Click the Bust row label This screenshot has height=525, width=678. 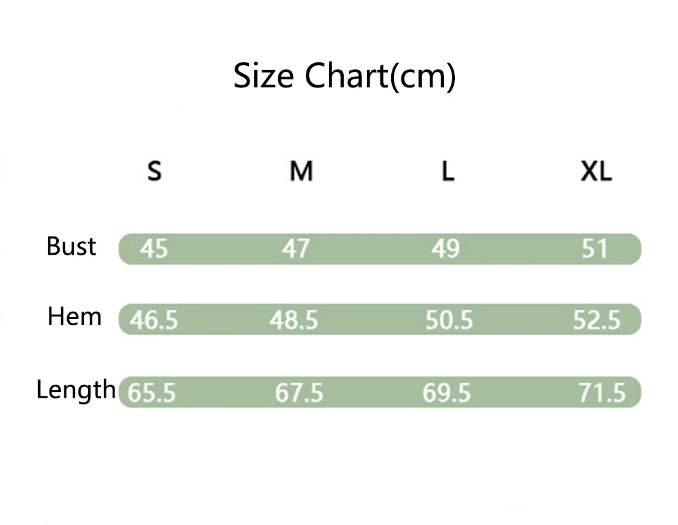tap(71, 246)
